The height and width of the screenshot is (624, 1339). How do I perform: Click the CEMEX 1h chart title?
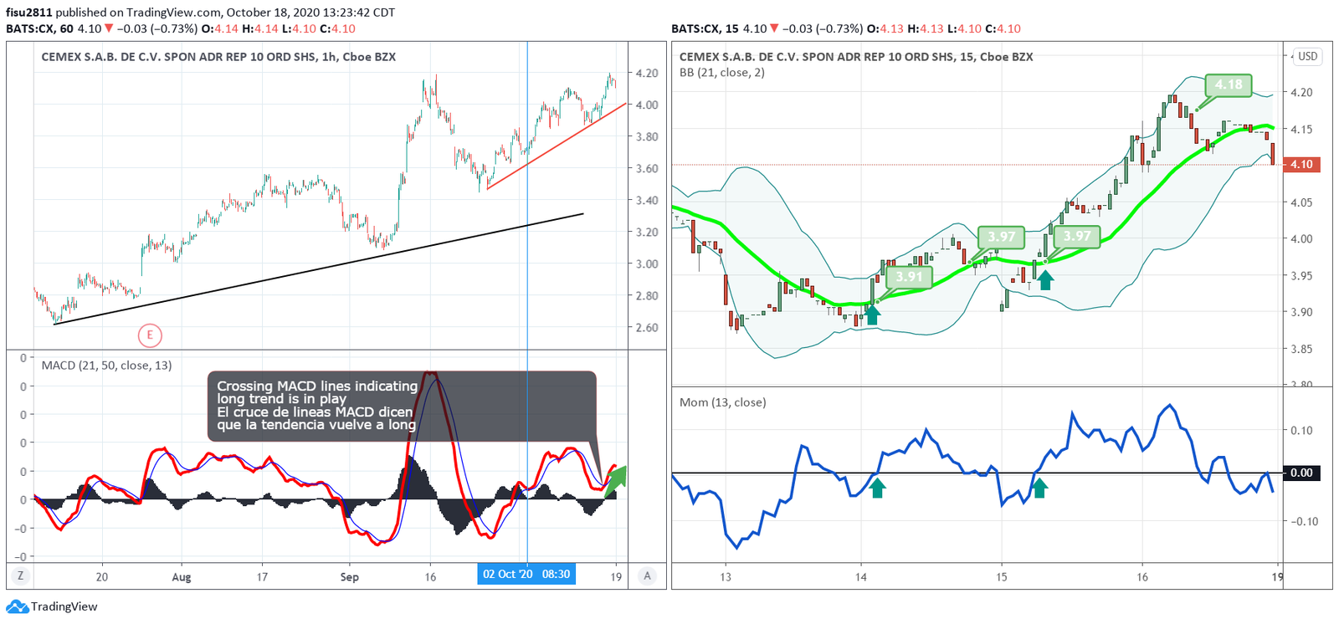tap(218, 57)
